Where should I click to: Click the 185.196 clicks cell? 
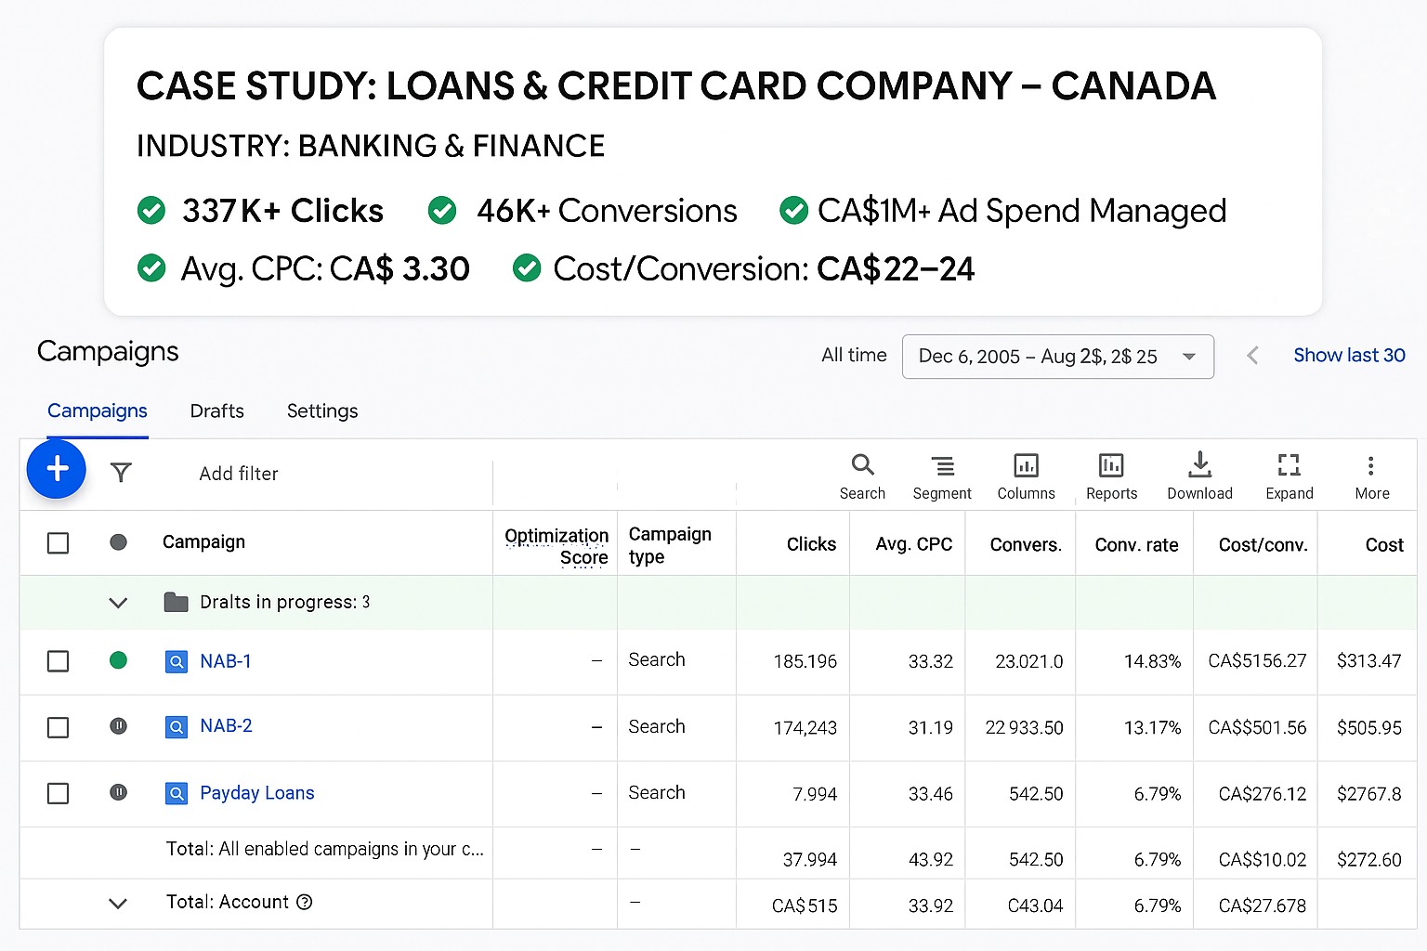pyautogui.click(x=805, y=661)
